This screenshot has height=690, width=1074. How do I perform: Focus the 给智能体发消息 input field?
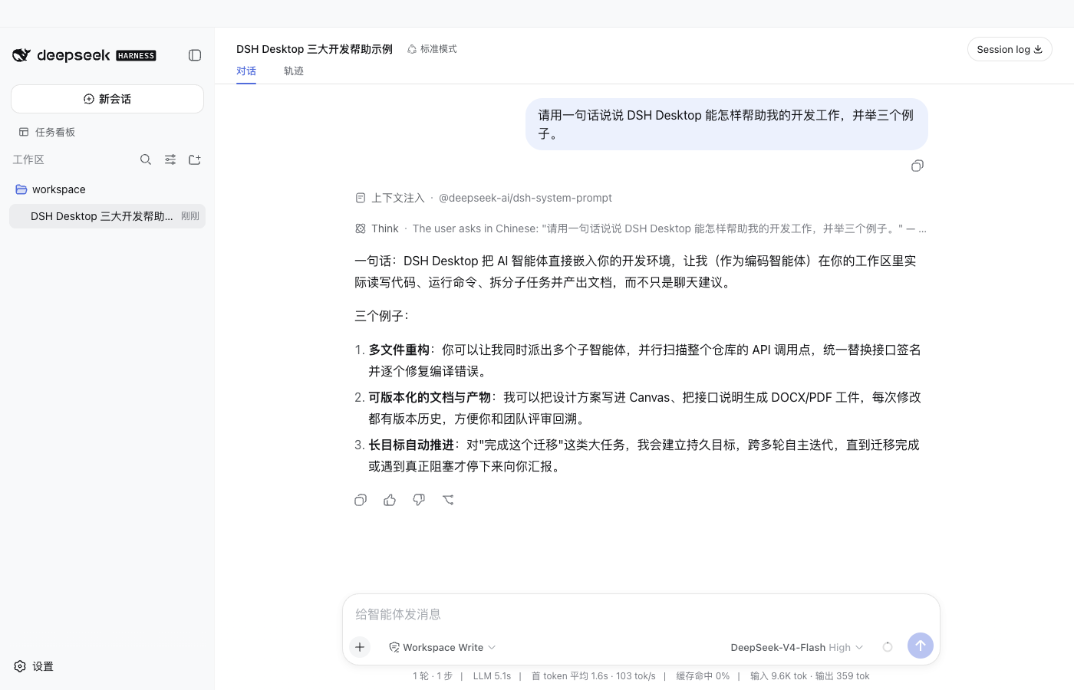pyautogui.click(x=641, y=614)
